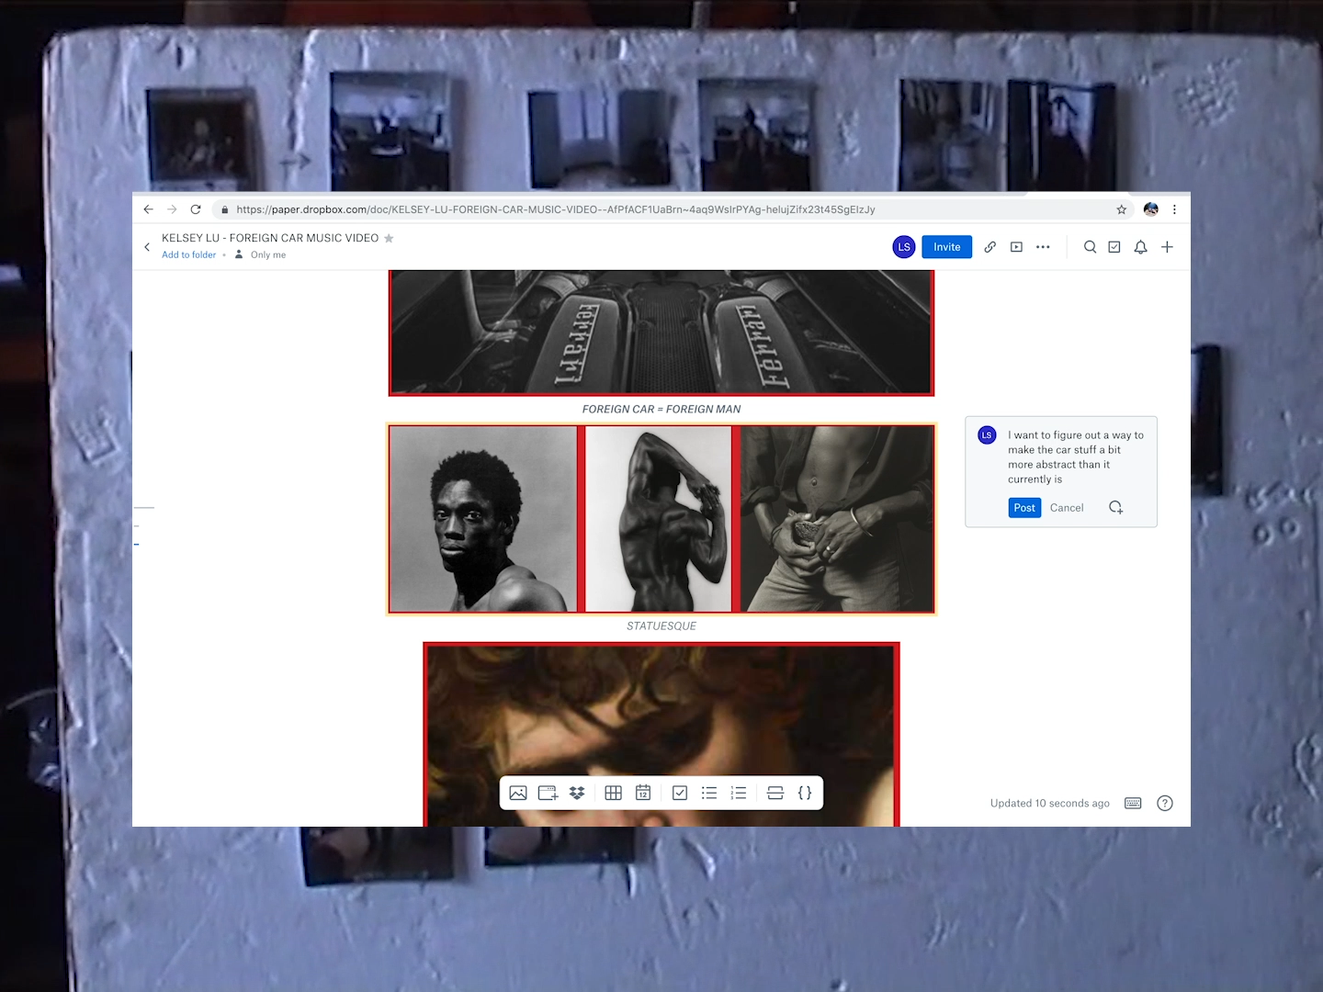This screenshot has height=992, width=1323.
Task: Insert a numbered list
Action: pos(739,793)
